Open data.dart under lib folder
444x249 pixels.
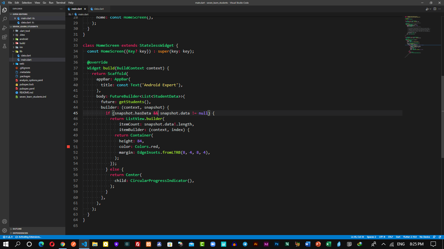point(37,55)
